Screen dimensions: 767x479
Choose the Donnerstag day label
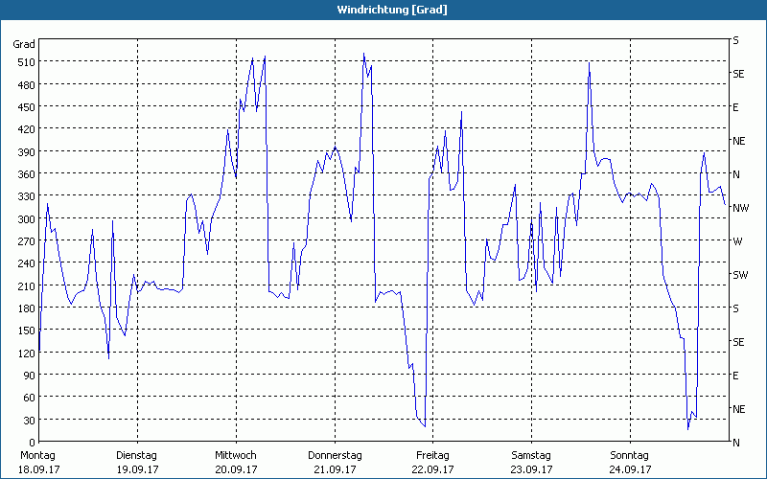pos(335,455)
